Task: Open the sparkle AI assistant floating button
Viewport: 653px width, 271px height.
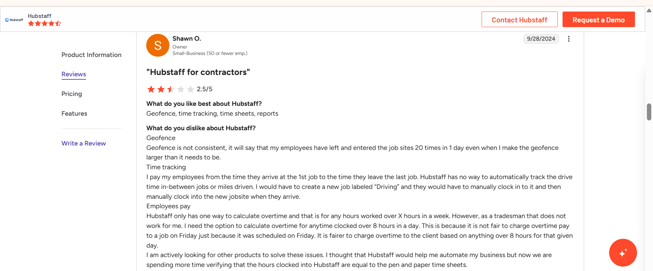Action: (x=623, y=253)
